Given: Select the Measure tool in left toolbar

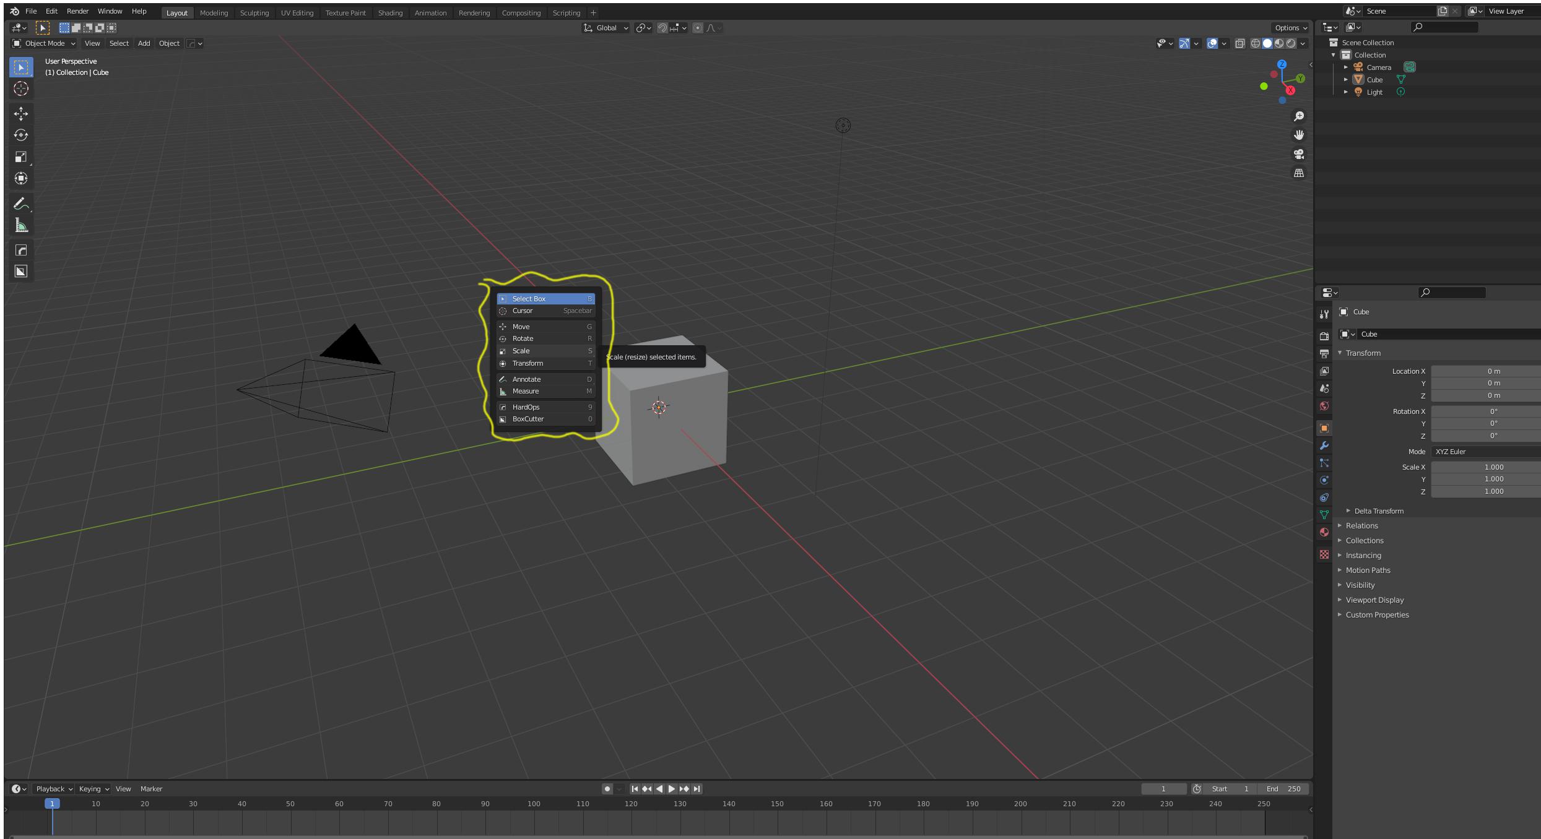Looking at the screenshot, I should point(21,225).
